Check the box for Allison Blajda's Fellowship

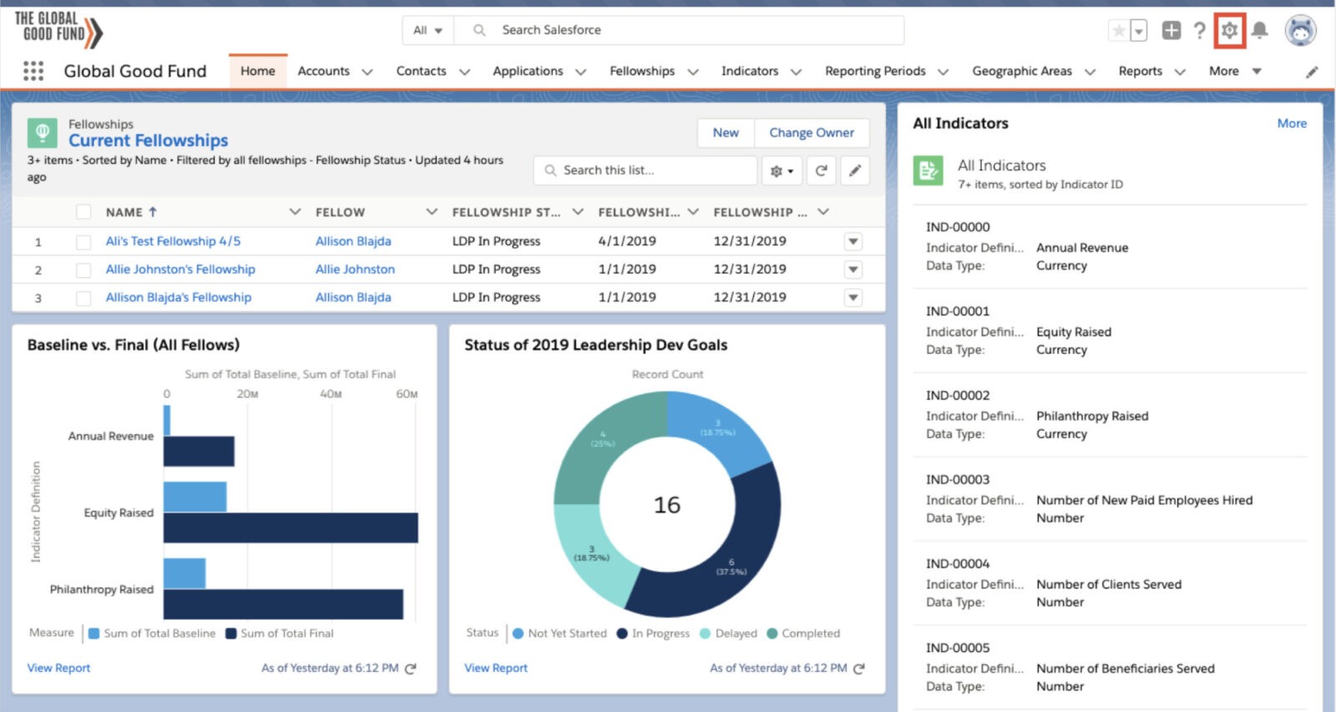(x=83, y=298)
